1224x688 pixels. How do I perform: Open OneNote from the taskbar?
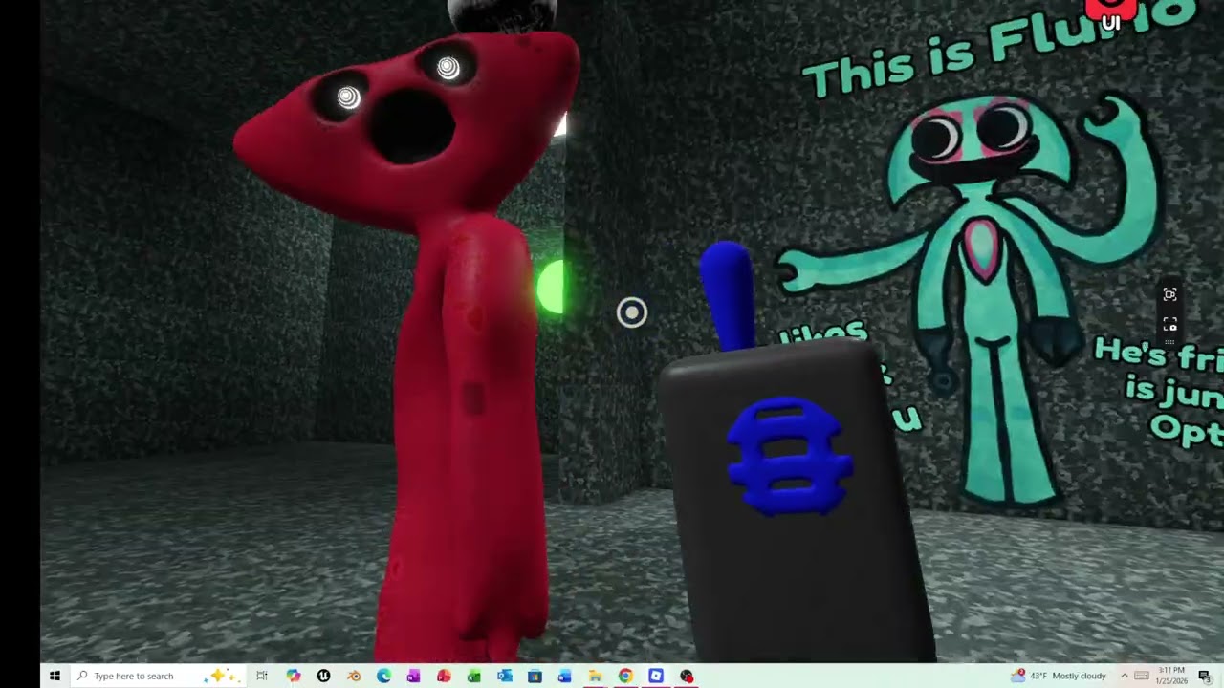coord(413,676)
